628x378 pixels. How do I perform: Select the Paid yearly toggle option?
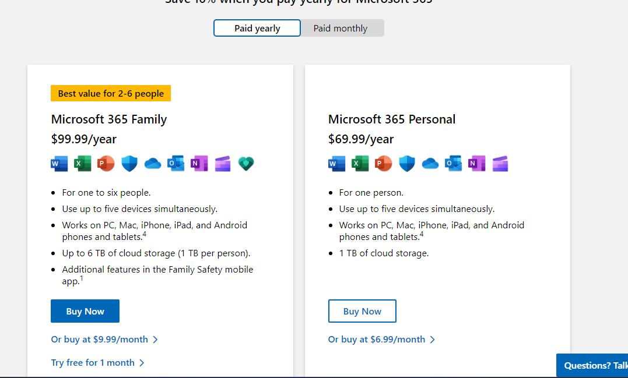coord(257,27)
